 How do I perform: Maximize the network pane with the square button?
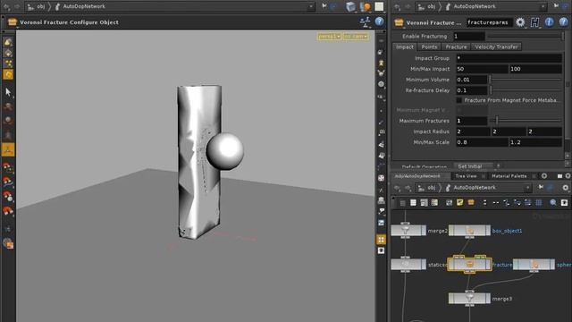pyautogui.click(x=559, y=176)
